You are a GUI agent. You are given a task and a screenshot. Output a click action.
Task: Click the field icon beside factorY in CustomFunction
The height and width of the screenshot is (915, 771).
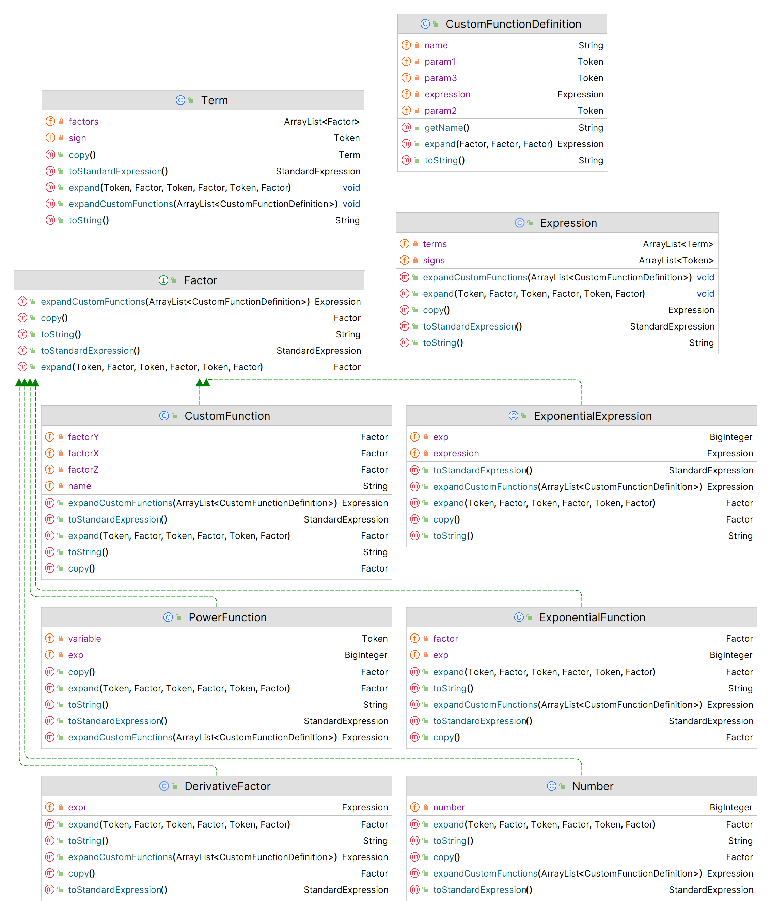(x=50, y=437)
